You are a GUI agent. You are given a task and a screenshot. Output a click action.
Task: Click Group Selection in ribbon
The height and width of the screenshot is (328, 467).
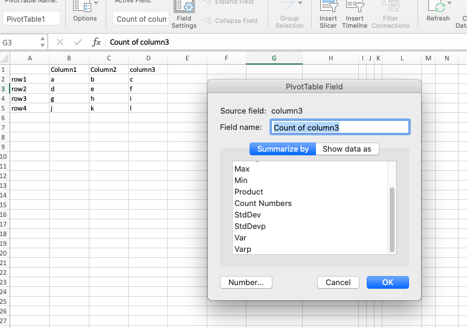pyautogui.click(x=289, y=15)
